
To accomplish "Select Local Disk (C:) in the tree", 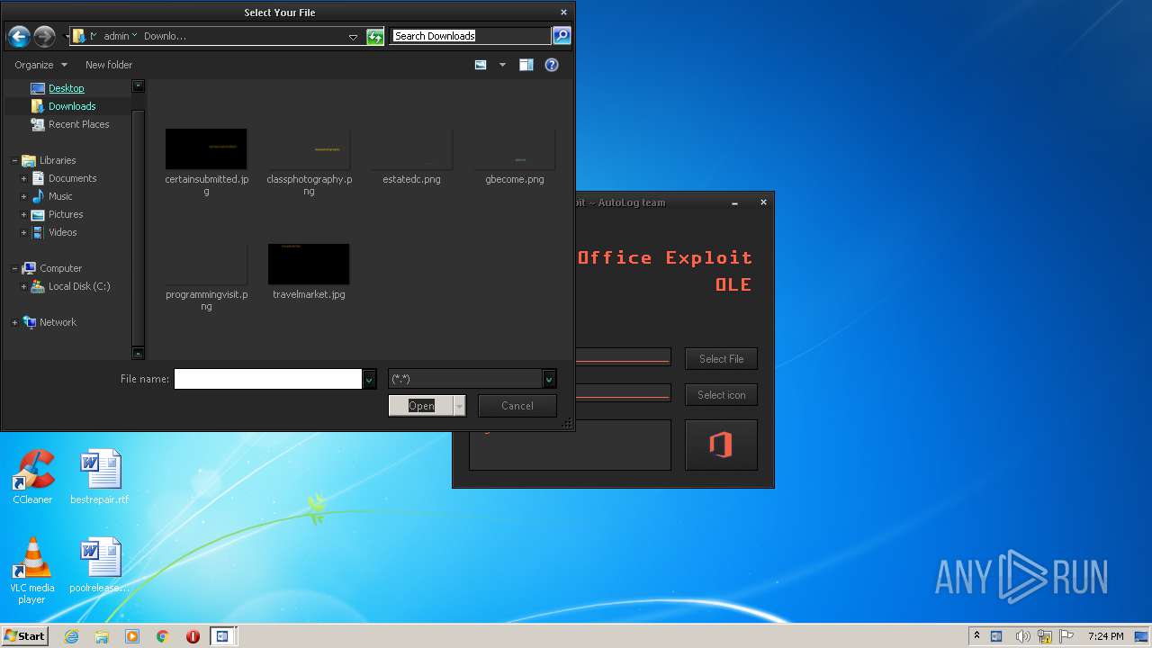I will (x=79, y=286).
